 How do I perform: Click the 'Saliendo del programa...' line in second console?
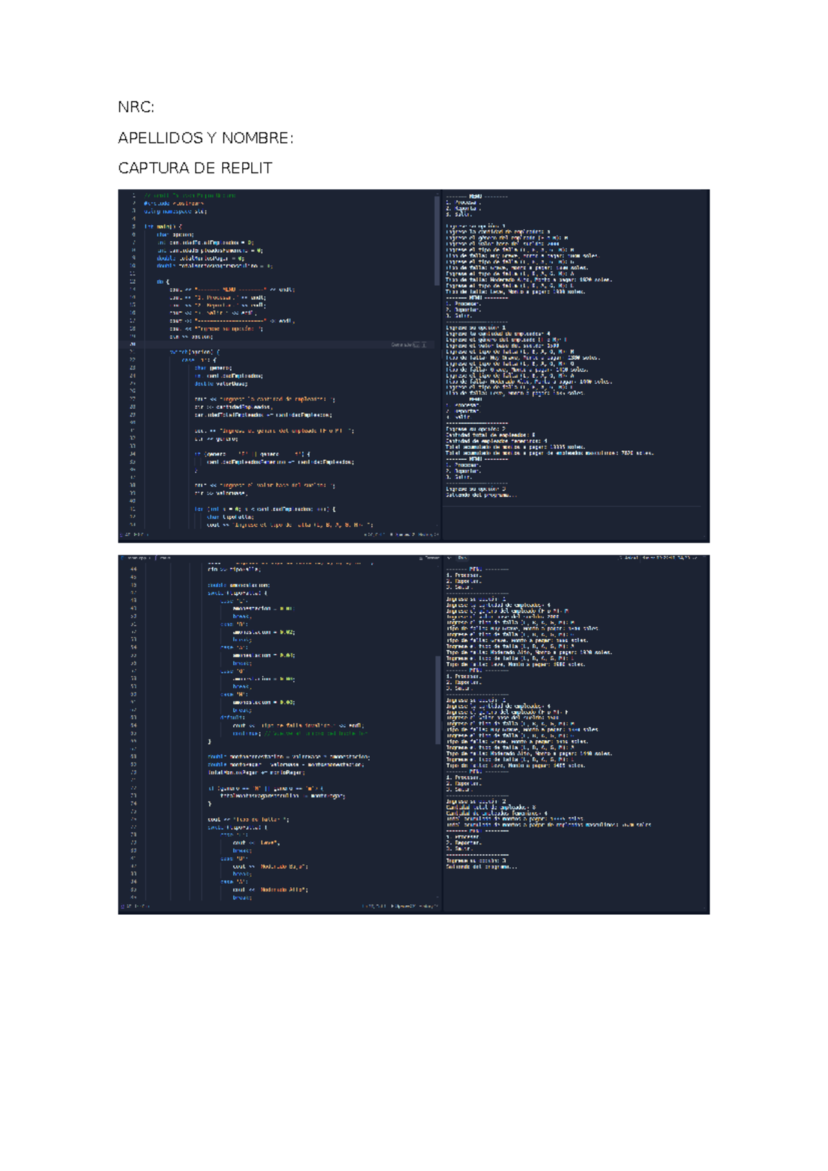tap(481, 867)
